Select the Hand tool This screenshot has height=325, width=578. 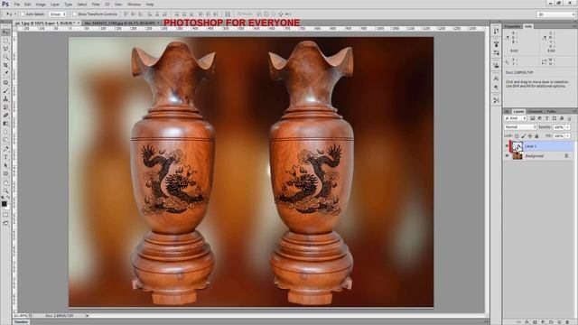pyautogui.click(x=5, y=182)
